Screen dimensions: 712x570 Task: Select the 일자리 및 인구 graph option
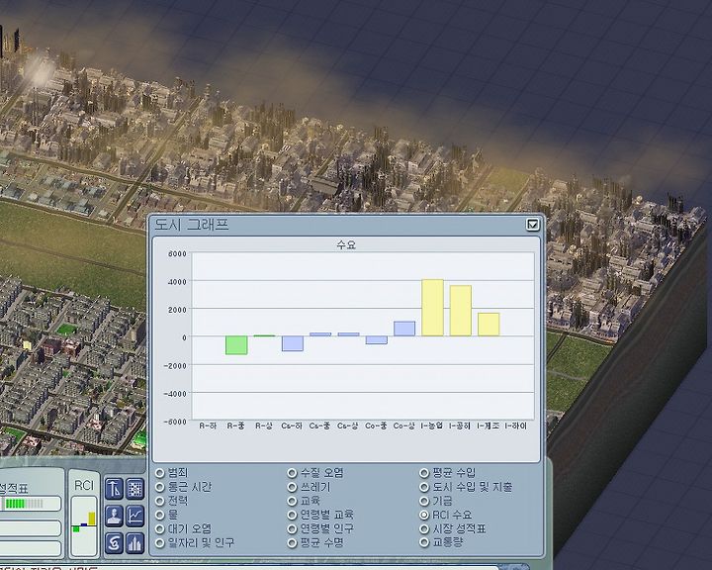tap(159, 542)
